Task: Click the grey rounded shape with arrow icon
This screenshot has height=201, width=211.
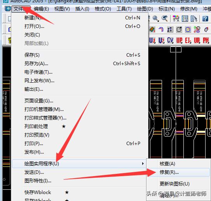Action: tap(179, 29)
